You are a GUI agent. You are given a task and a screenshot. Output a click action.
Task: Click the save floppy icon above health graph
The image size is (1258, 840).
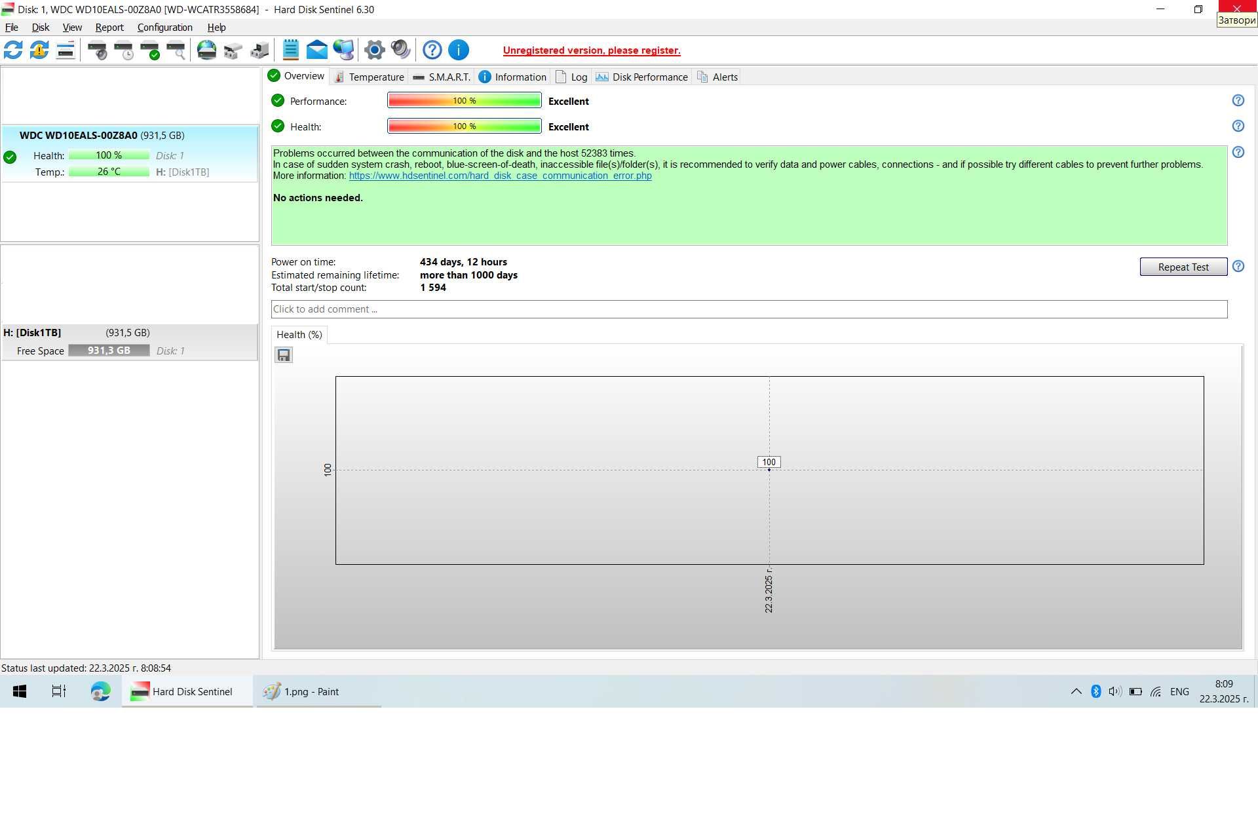point(284,355)
